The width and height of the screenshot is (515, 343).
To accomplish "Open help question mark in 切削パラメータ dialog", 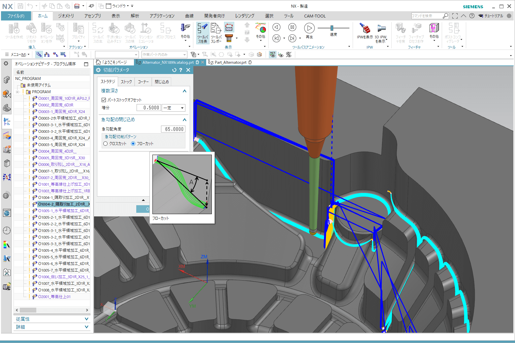I will 180,70.
